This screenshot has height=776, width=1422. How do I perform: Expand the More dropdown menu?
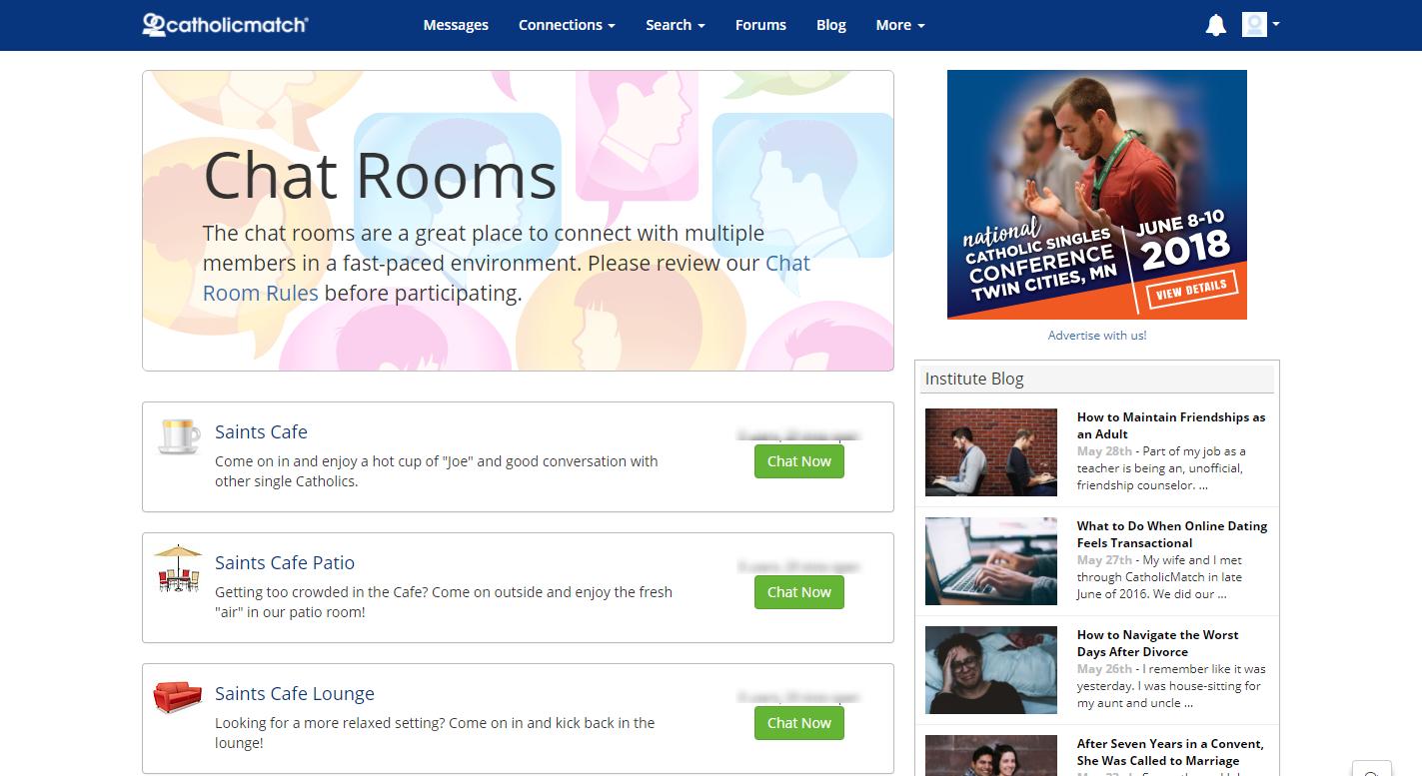(900, 25)
